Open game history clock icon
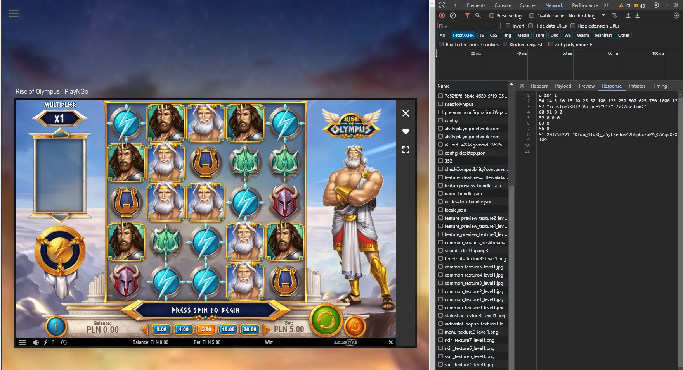The height and width of the screenshot is (370, 683). coord(64,342)
